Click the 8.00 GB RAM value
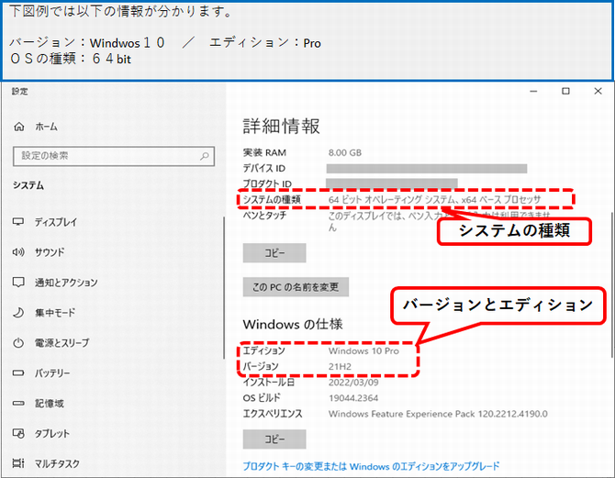This screenshot has height=478, width=615. (345, 152)
